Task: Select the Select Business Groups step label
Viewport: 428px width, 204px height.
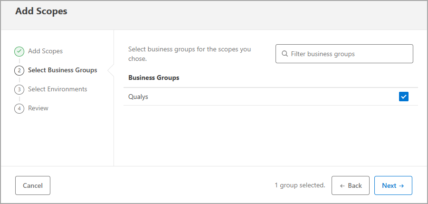Action: click(x=62, y=70)
